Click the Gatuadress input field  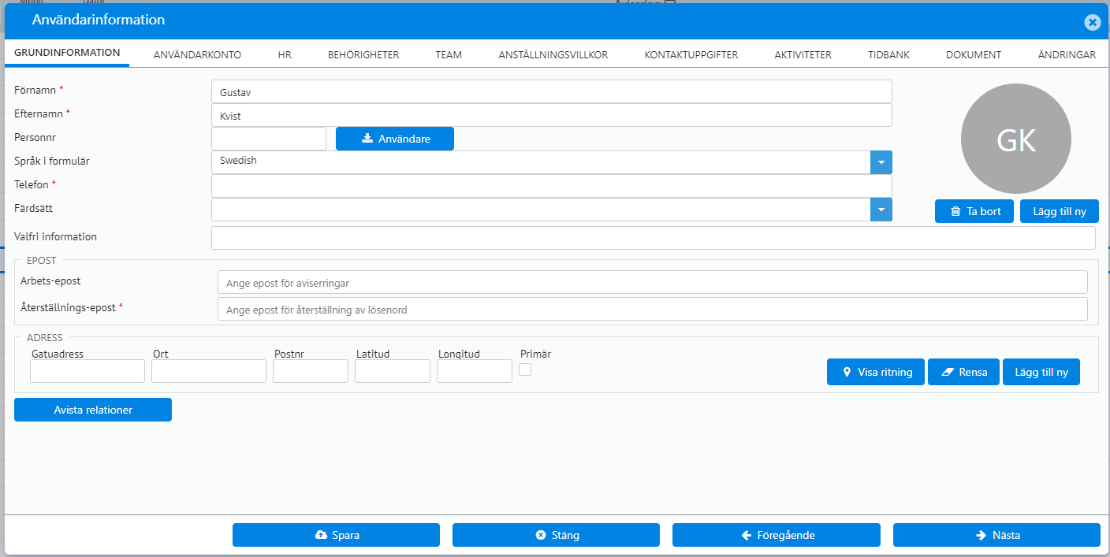[x=88, y=371]
